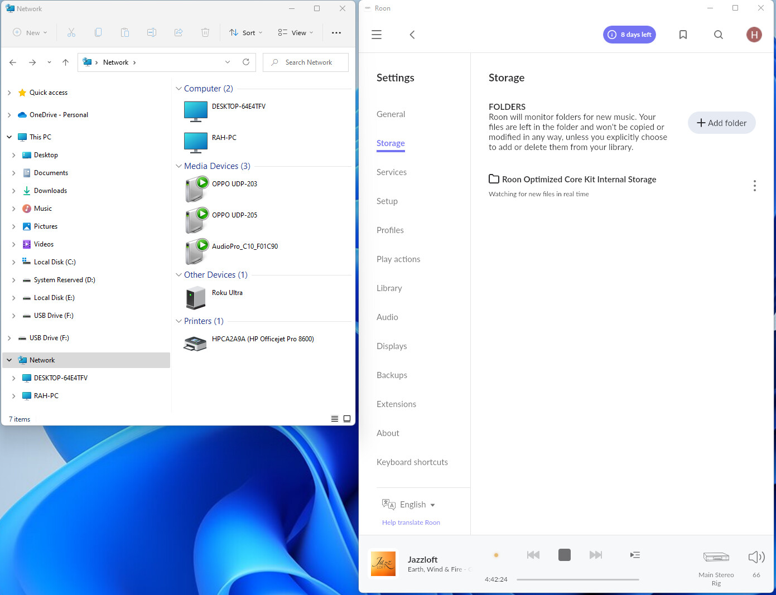Screen dimensions: 776x595
Task: Open the Backups settings section
Action: tap(392, 375)
